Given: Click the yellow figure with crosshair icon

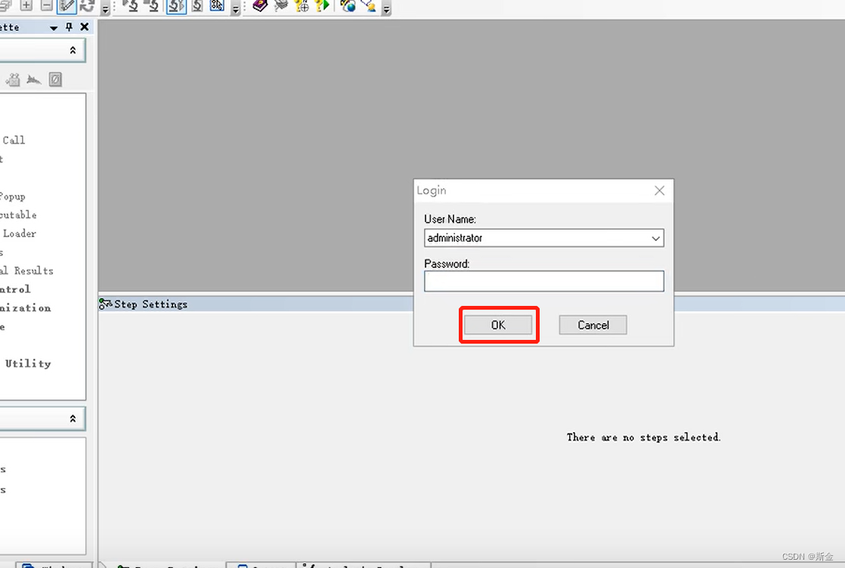Looking at the screenshot, I should click(x=302, y=6).
